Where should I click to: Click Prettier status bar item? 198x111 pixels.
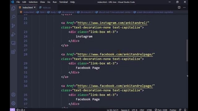[173, 110]
